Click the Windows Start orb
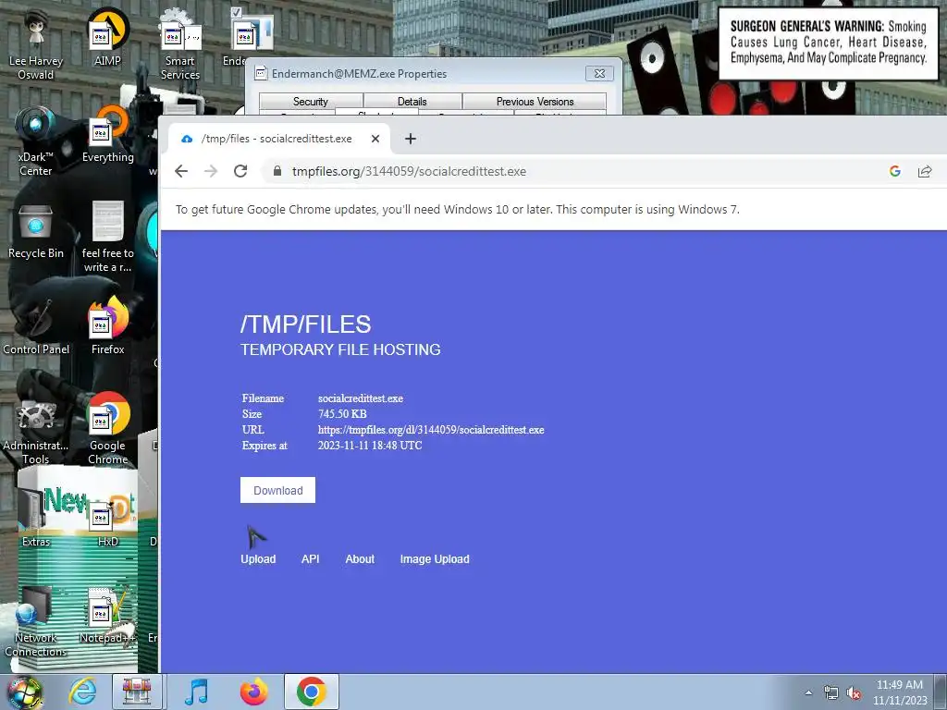Image resolution: width=947 pixels, height=710 pixels. click(x=24, y=692)
